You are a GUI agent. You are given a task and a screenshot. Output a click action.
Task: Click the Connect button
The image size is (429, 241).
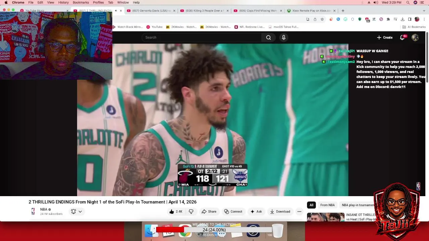233,212
